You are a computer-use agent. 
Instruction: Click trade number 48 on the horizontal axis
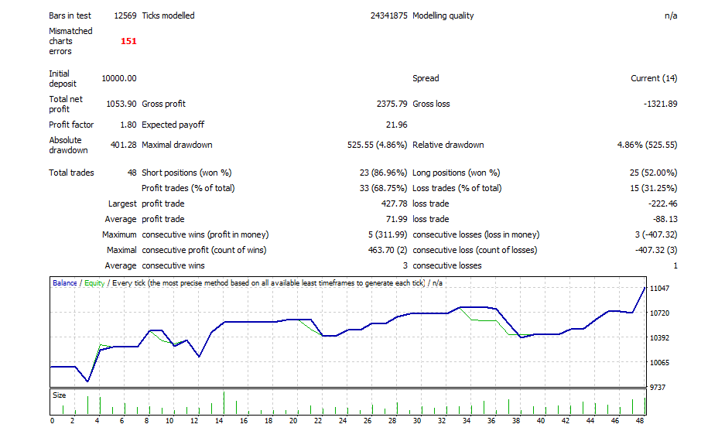(639, 421)
